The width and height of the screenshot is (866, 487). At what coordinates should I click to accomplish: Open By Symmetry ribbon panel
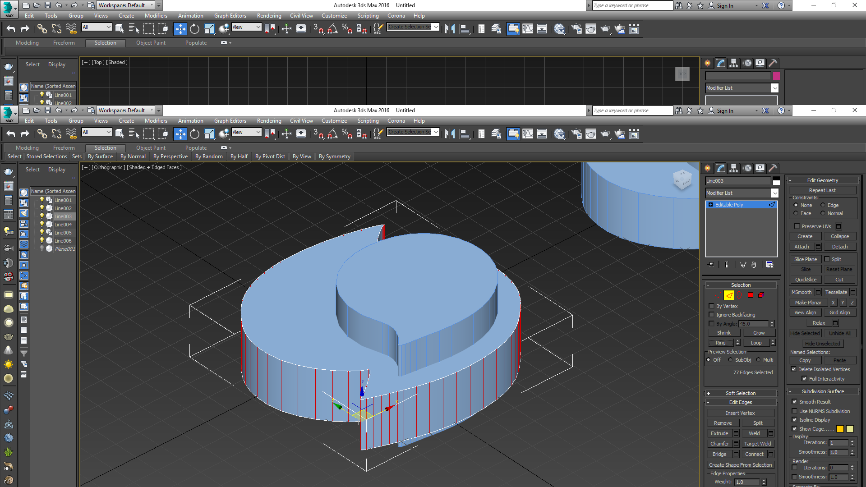(x=334, y=156)
